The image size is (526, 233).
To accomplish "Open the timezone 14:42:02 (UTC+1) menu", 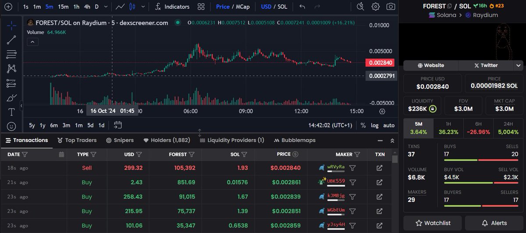I will tap(330, 125).
